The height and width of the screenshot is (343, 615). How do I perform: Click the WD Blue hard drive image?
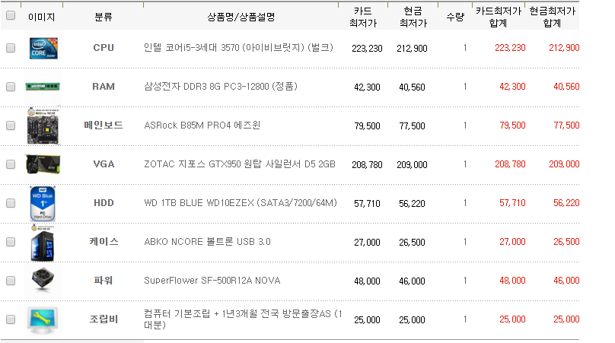[x=41, y=203]
